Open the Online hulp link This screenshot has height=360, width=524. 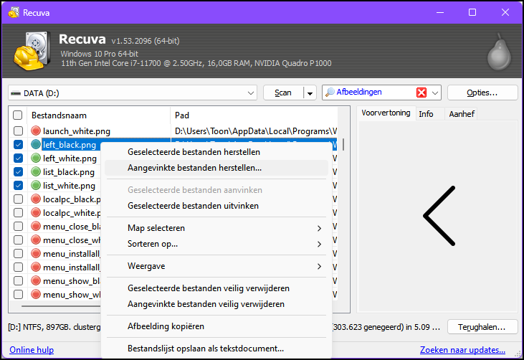[x=32, y=350]
